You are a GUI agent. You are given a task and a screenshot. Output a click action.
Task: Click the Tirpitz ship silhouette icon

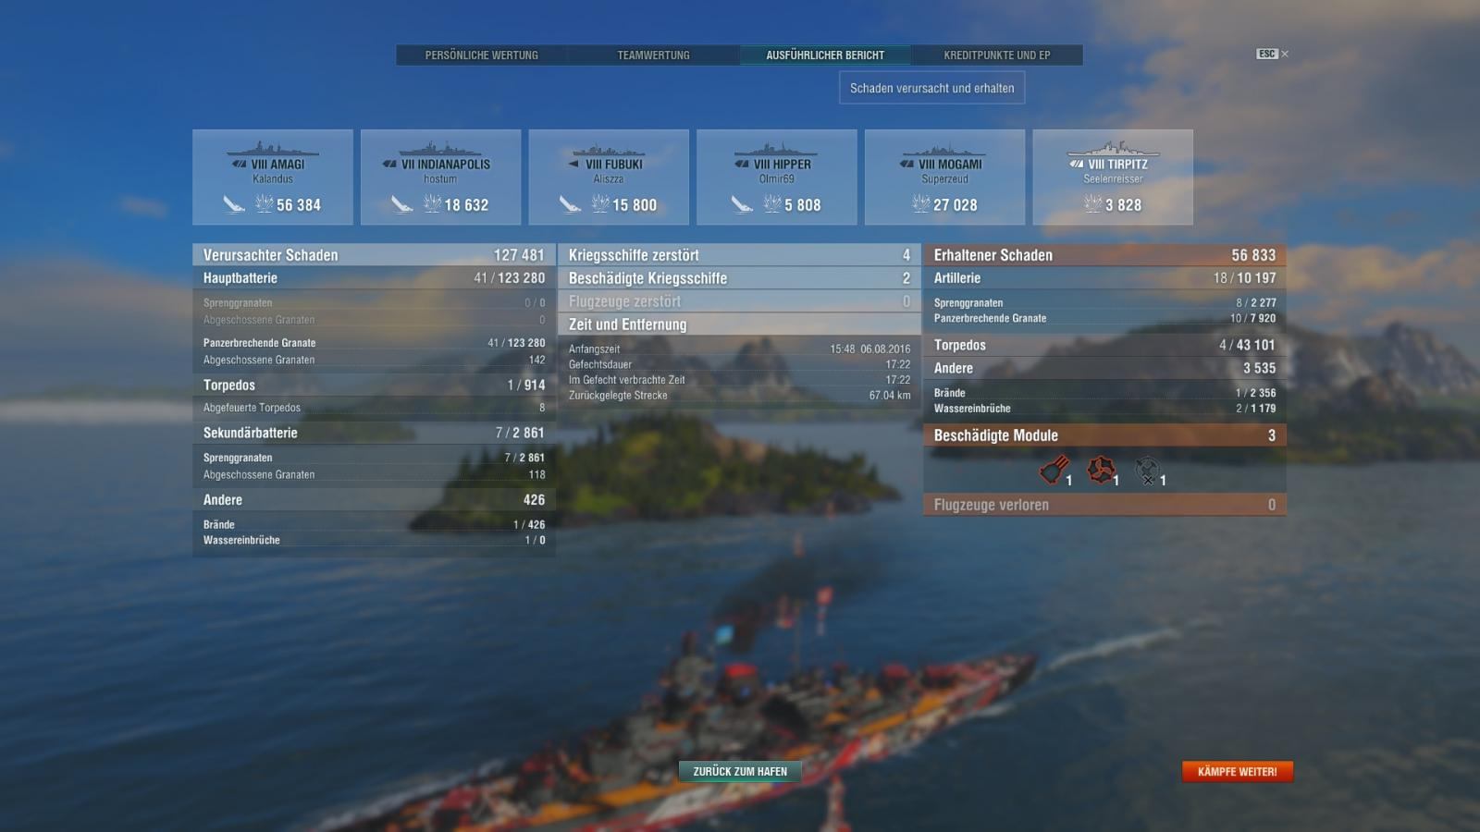(x=1113, y=148)
